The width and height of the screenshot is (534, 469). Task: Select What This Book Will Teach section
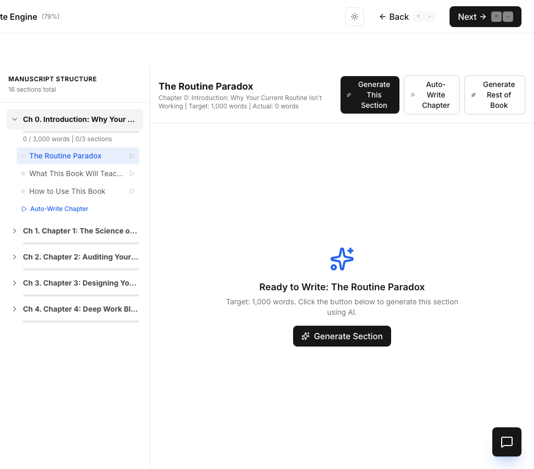76,174
